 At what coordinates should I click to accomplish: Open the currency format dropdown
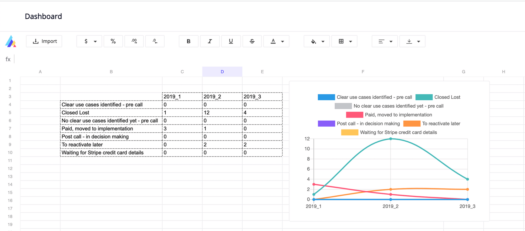(89, 41)
